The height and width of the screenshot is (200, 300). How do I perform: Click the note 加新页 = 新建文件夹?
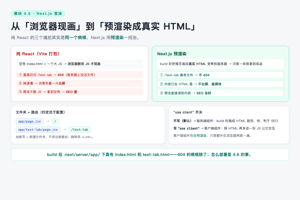point(55,137)
